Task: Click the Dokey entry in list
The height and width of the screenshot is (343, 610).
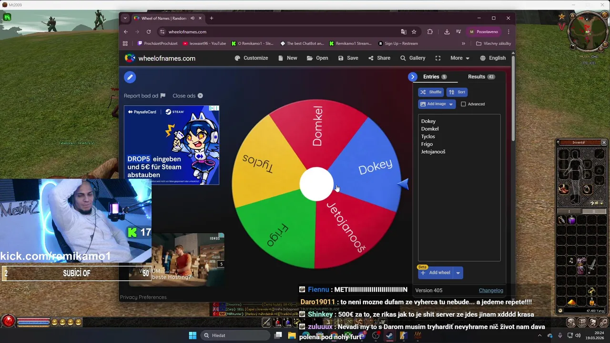Action: coord(428,121)
